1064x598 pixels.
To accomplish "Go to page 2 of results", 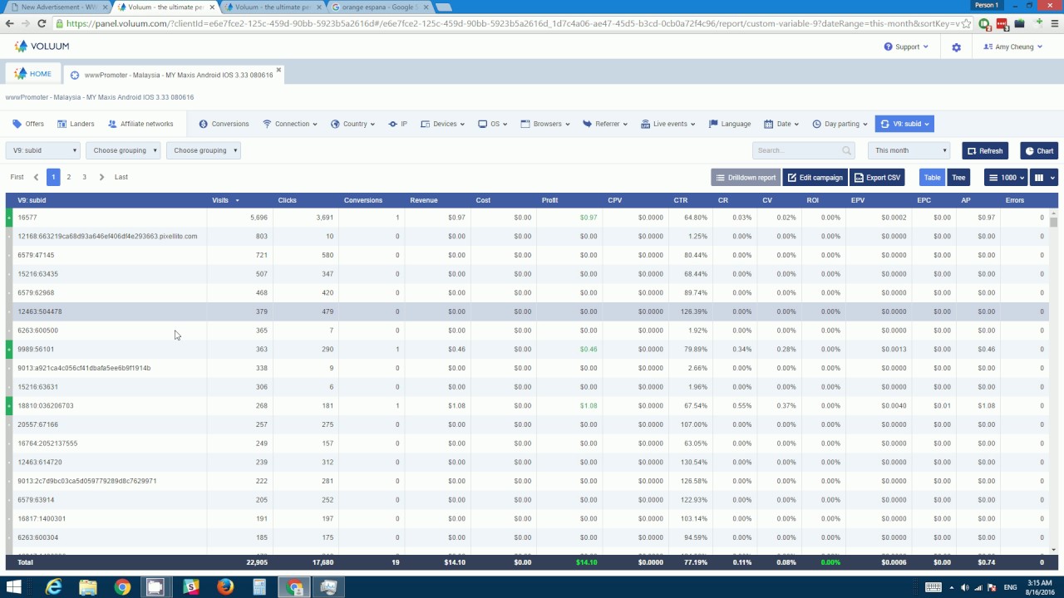I will coord(69,177).
